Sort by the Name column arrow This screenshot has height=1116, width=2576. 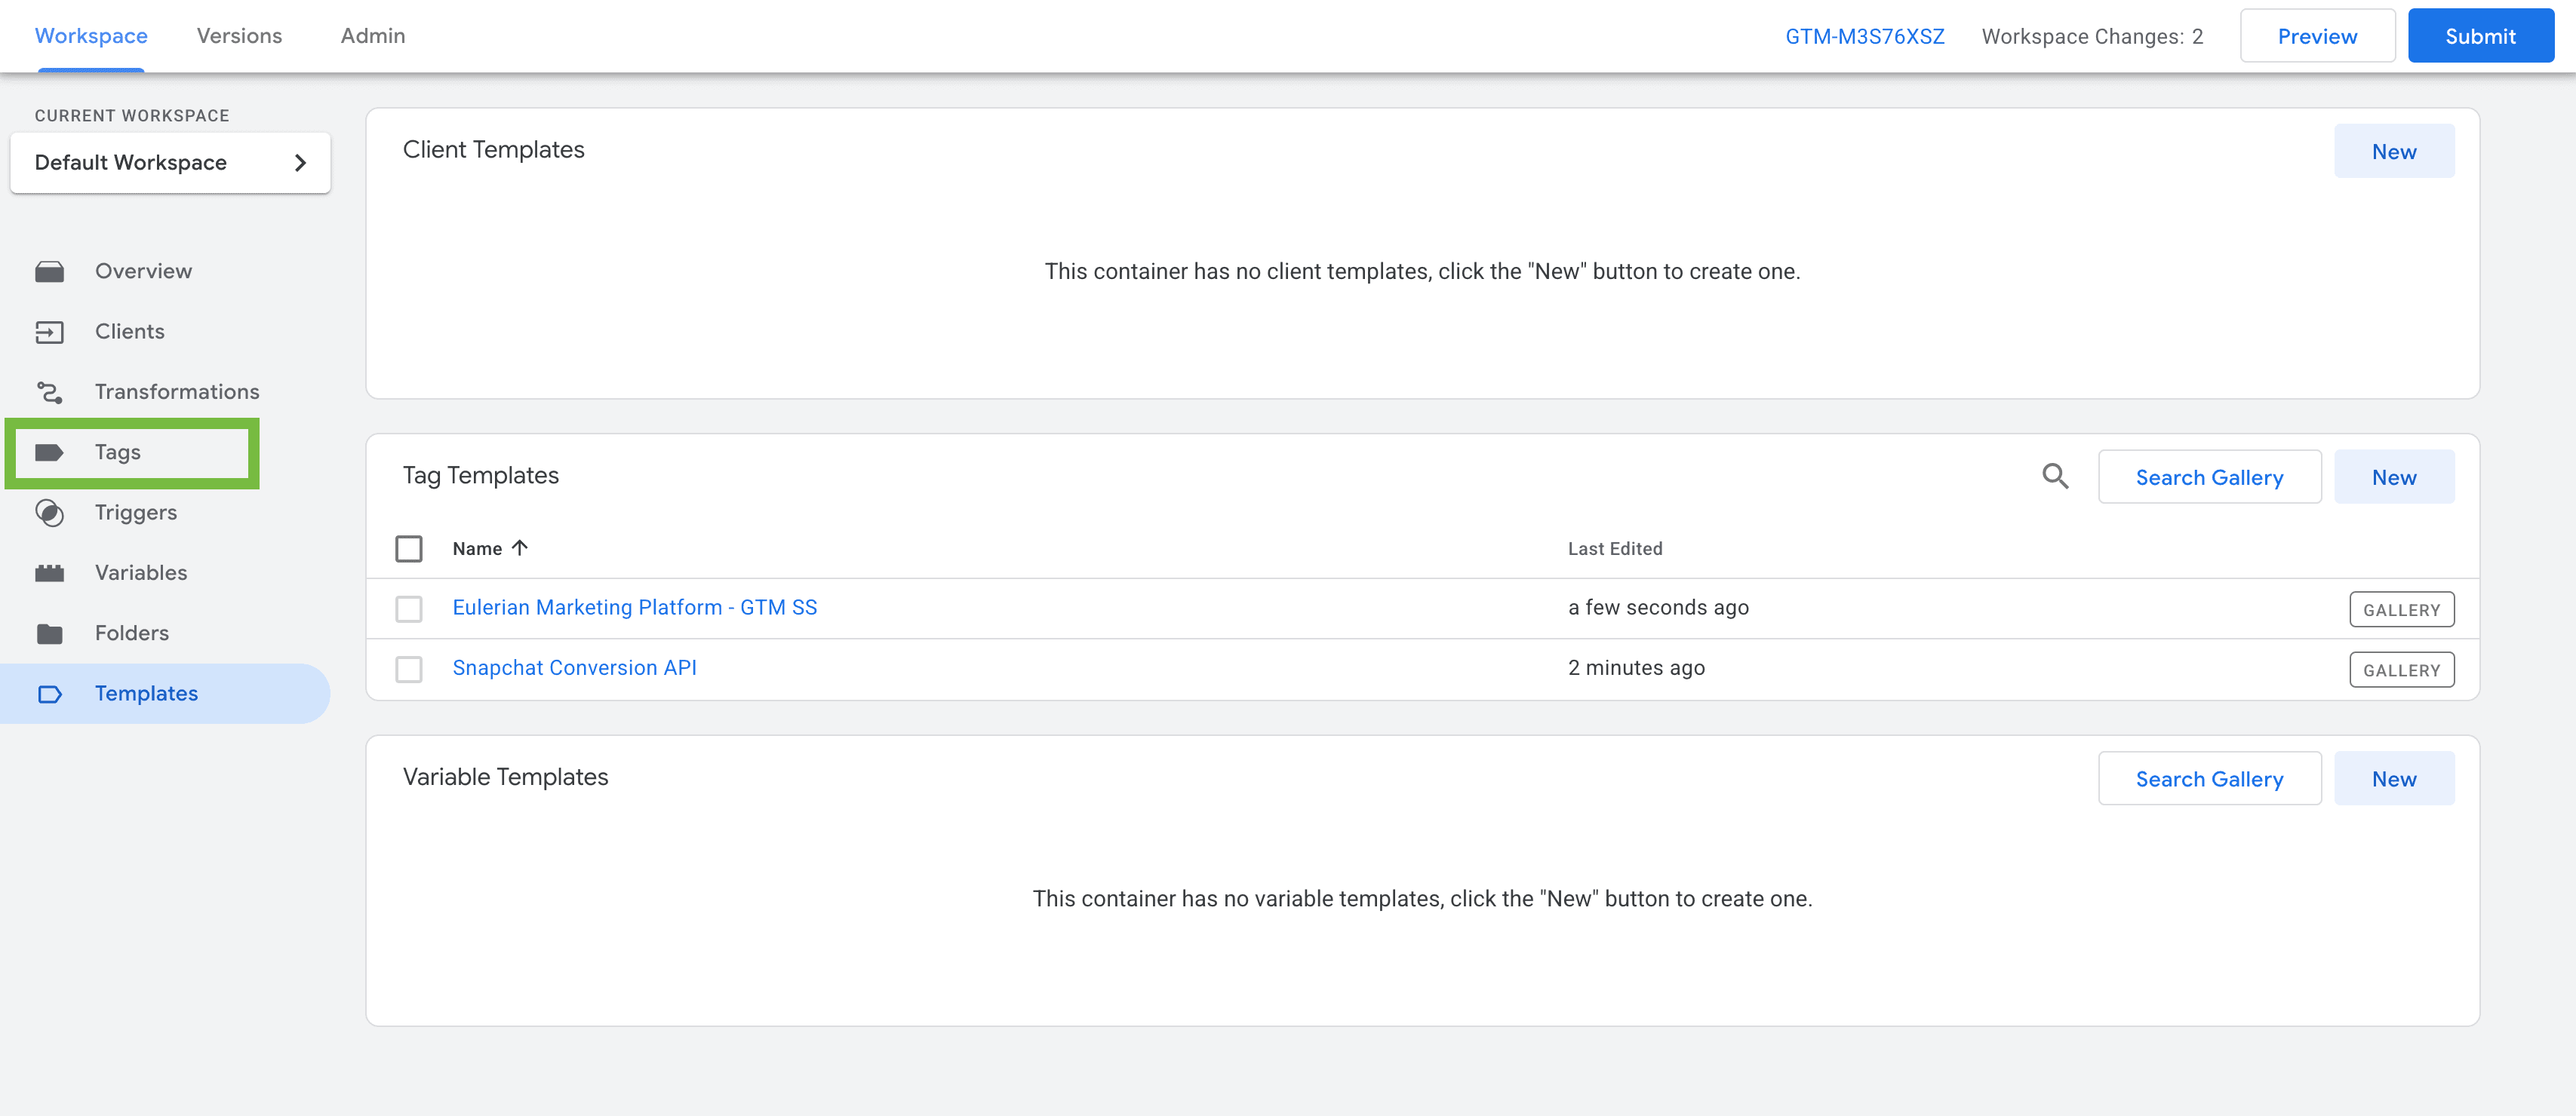click(520, 547)
